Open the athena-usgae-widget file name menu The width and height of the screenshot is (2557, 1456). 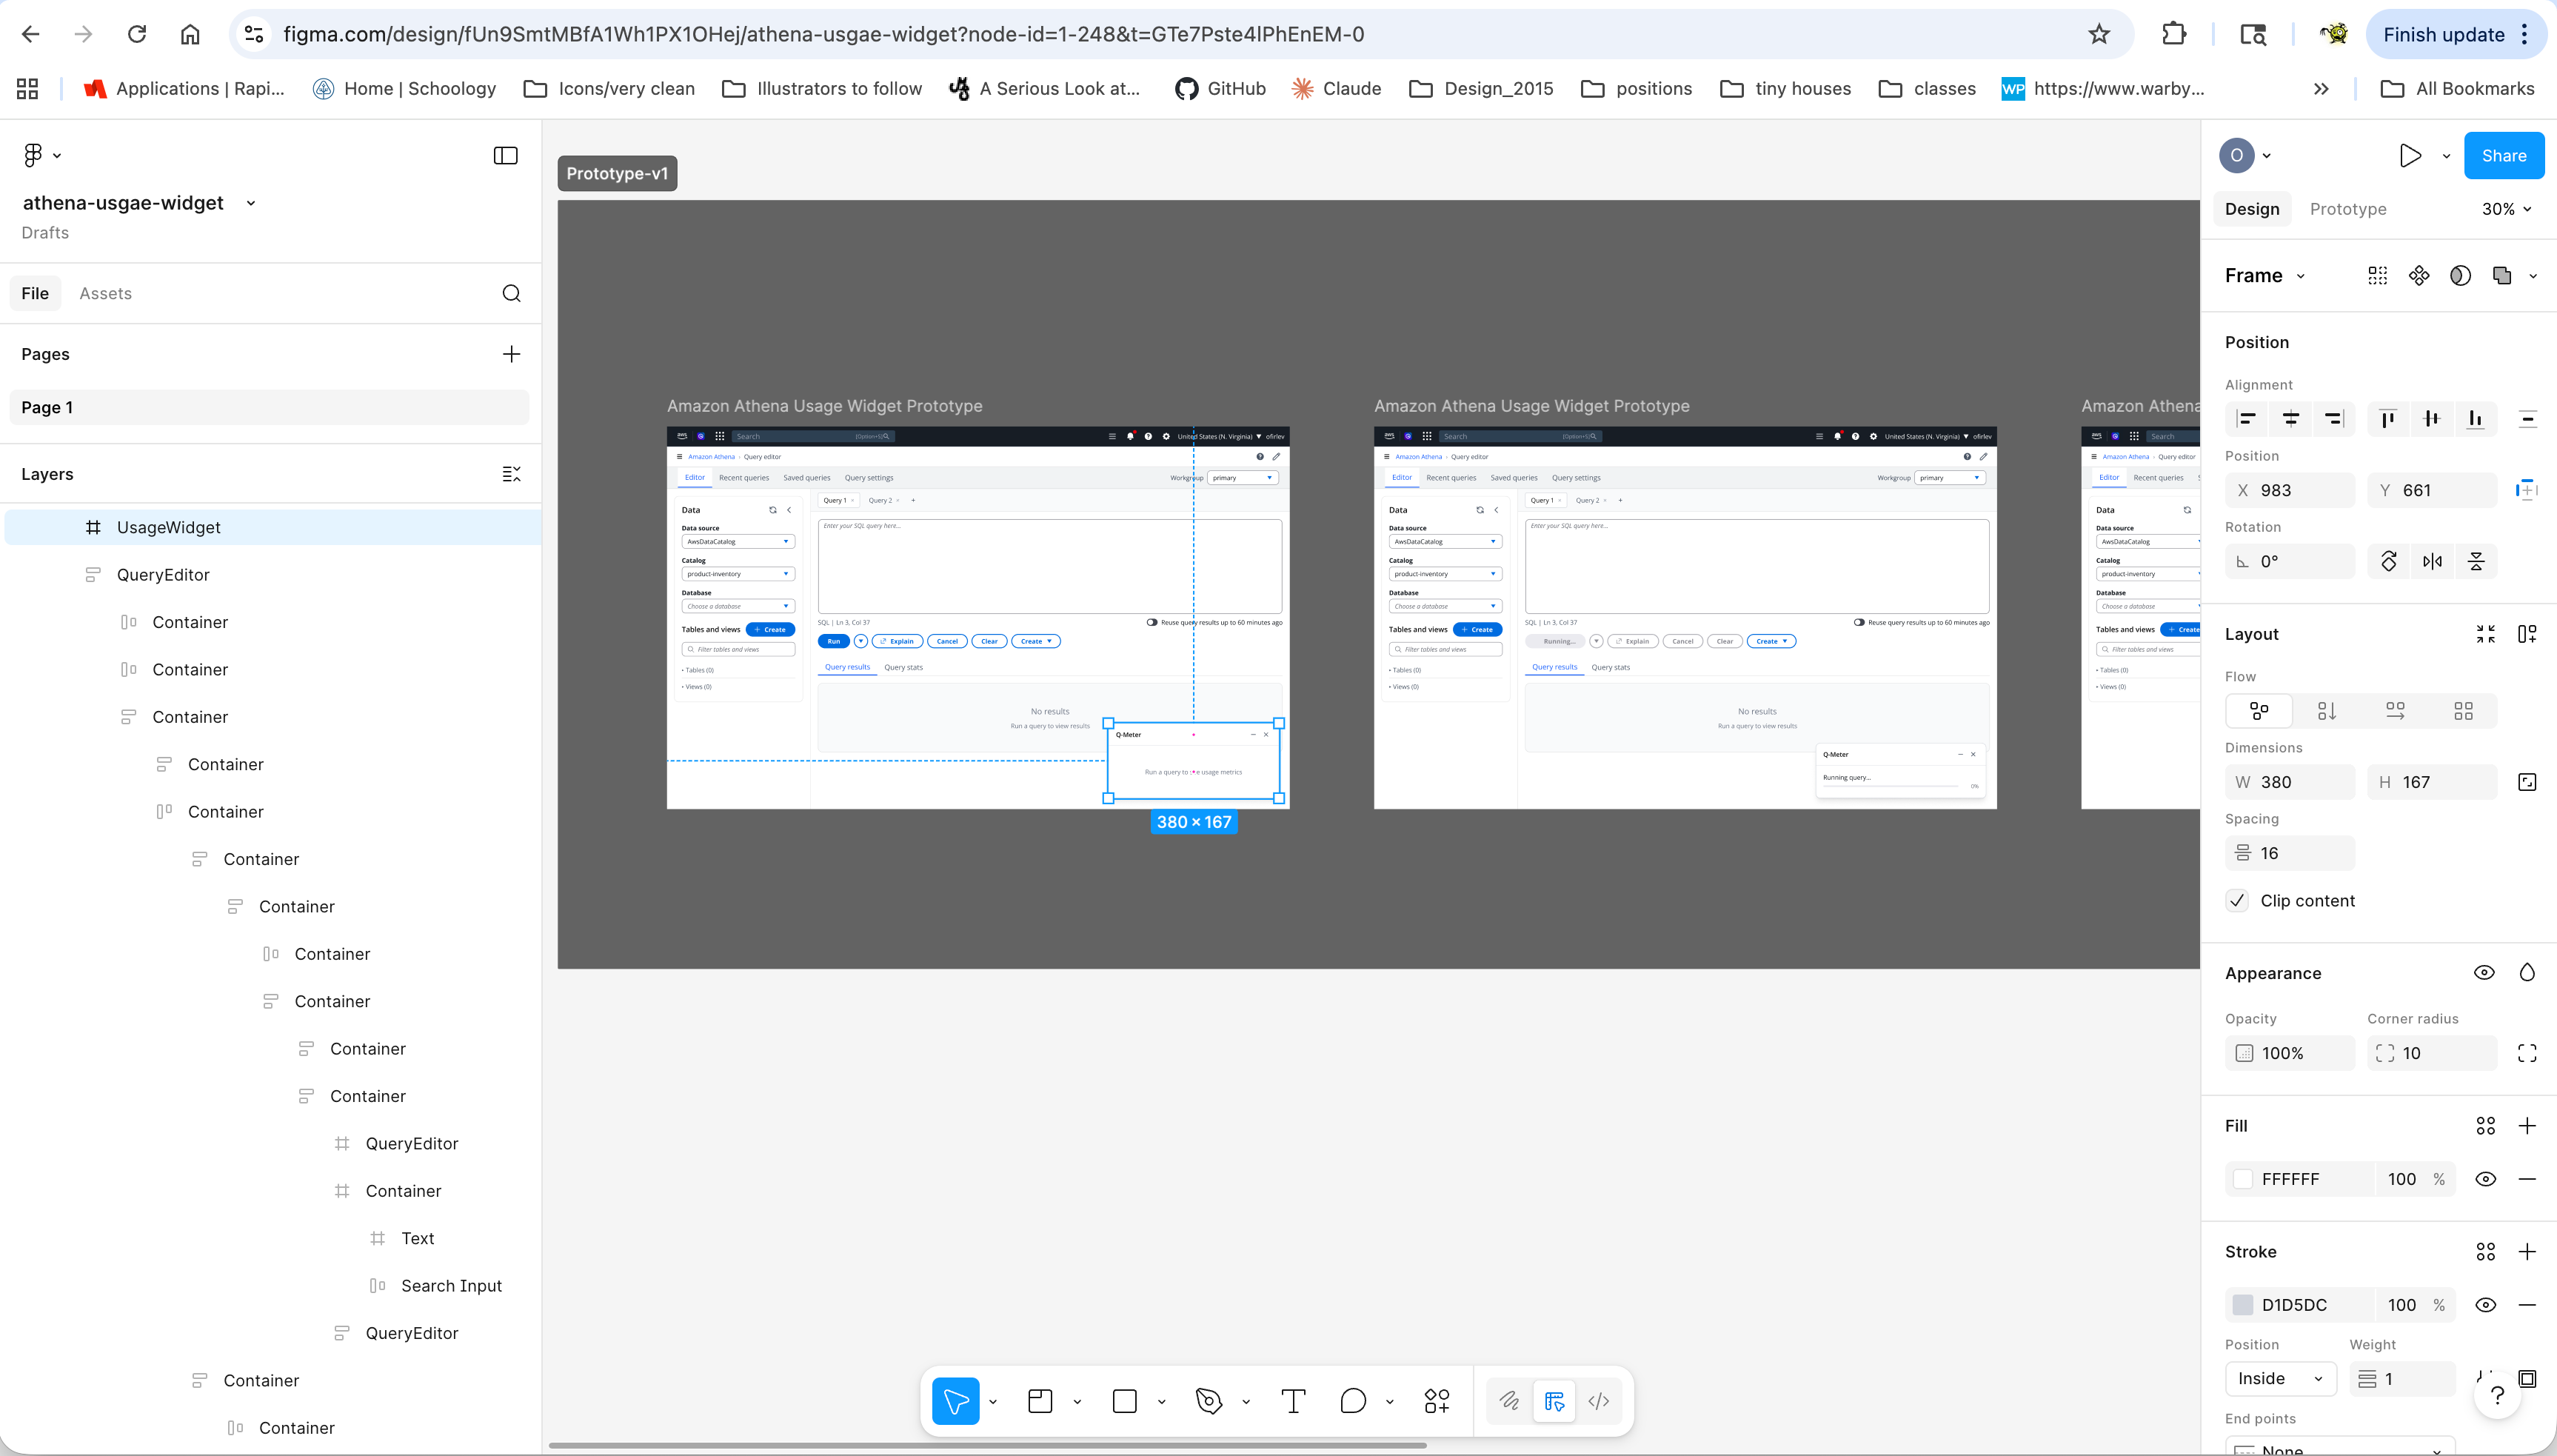tap(251, 202)
